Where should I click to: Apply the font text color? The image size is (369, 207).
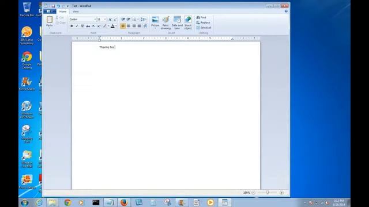click(x=112, y=26)
